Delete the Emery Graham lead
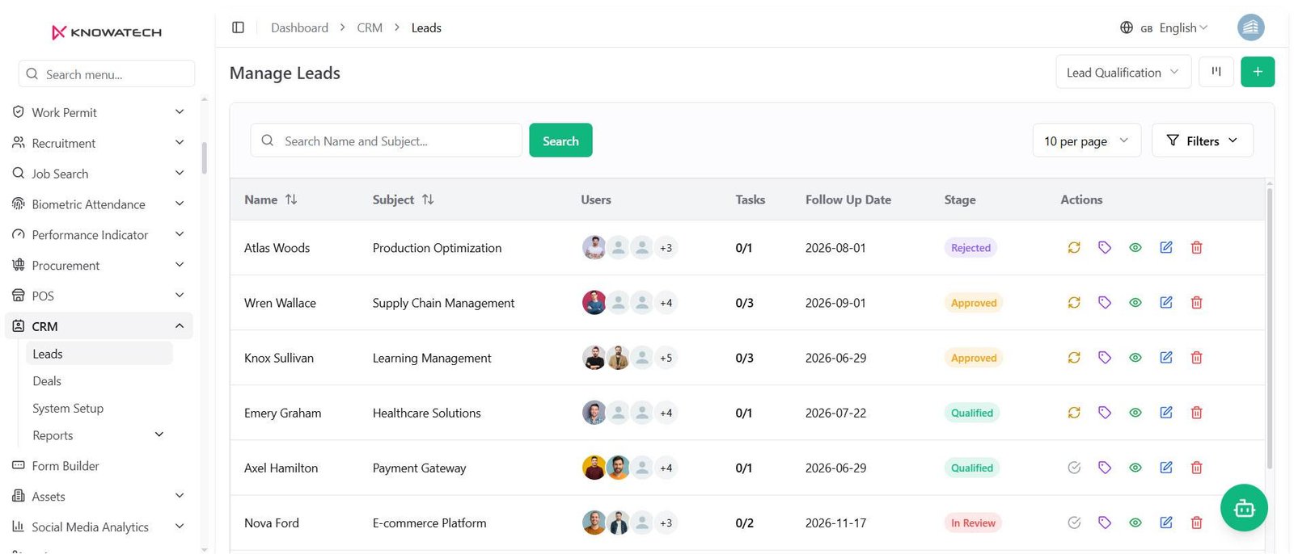 point(1197,413)
